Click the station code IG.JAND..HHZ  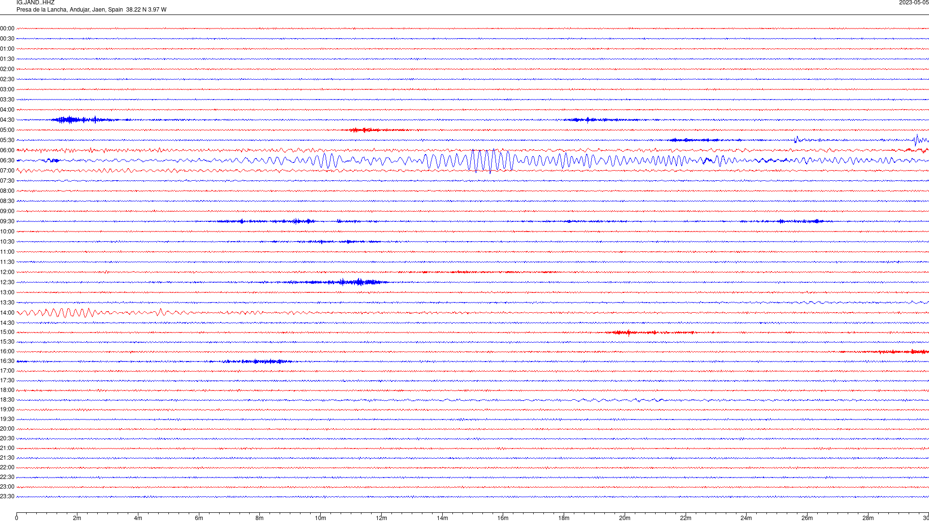(x=35, y=3)
